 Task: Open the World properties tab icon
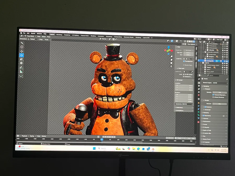(x=199, y=95)
